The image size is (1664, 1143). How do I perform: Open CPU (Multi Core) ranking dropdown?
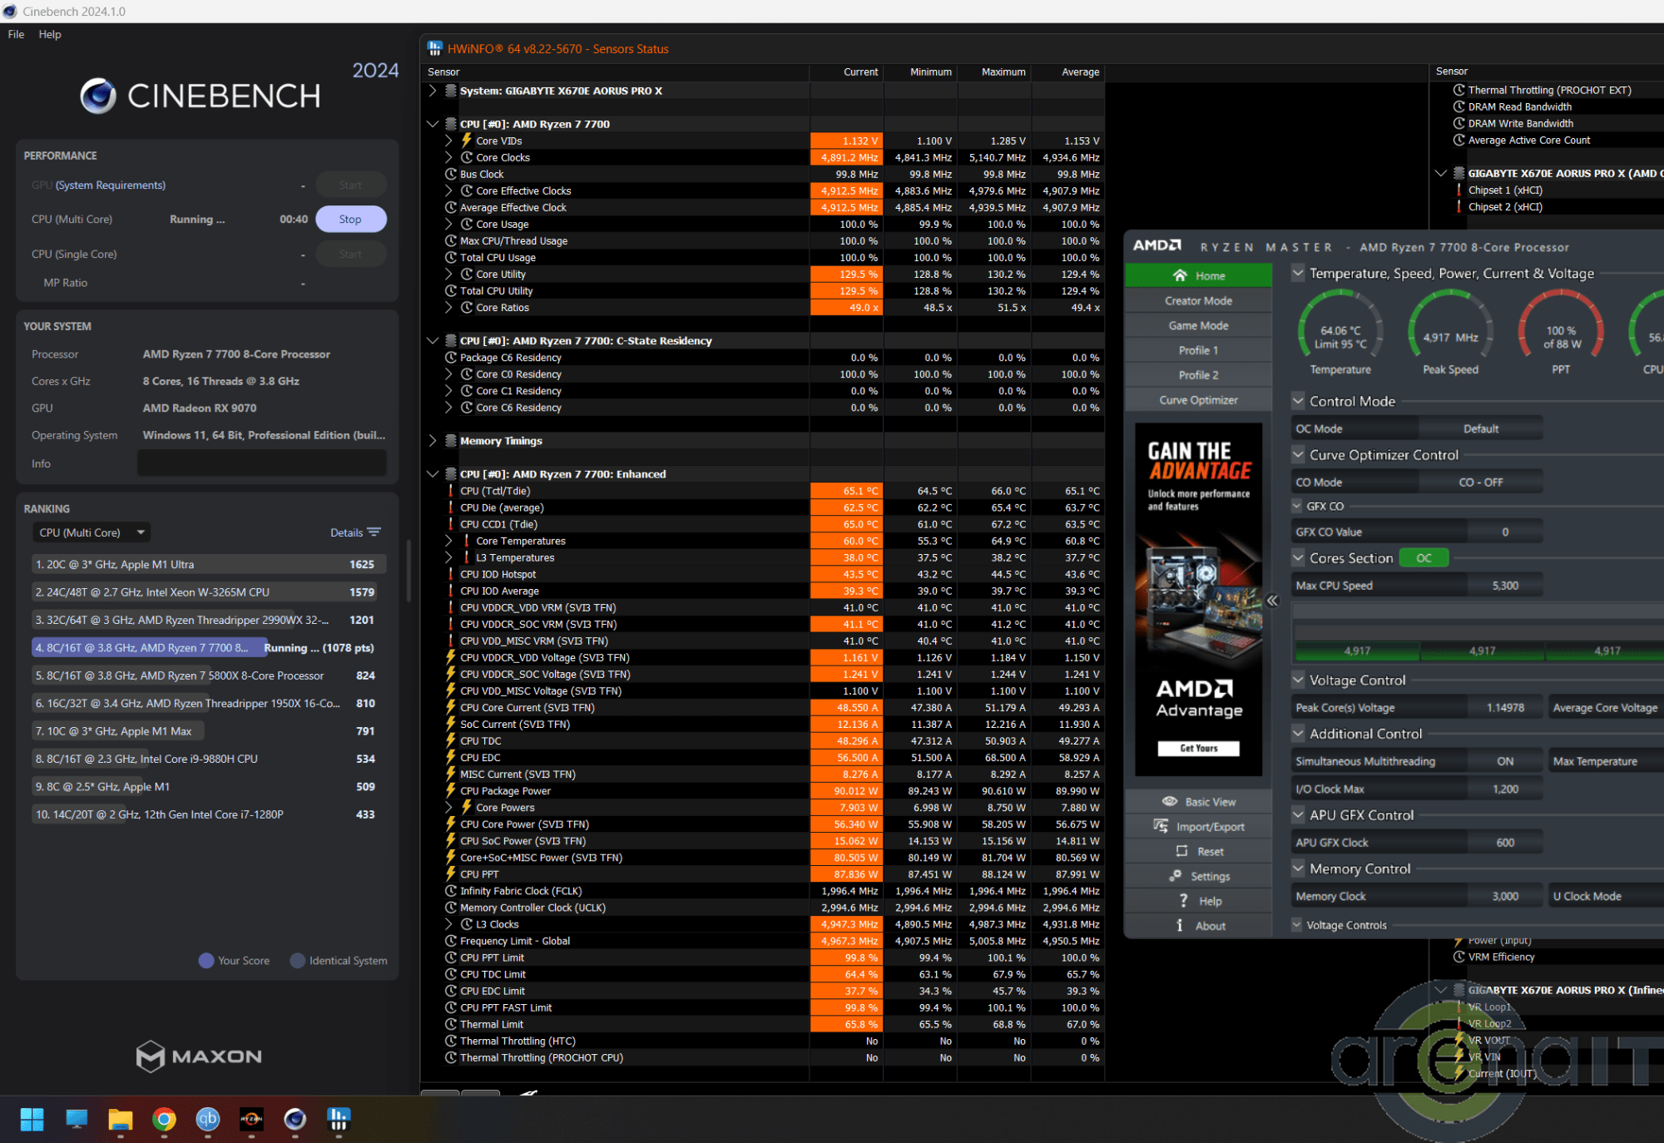click(91, 532)
